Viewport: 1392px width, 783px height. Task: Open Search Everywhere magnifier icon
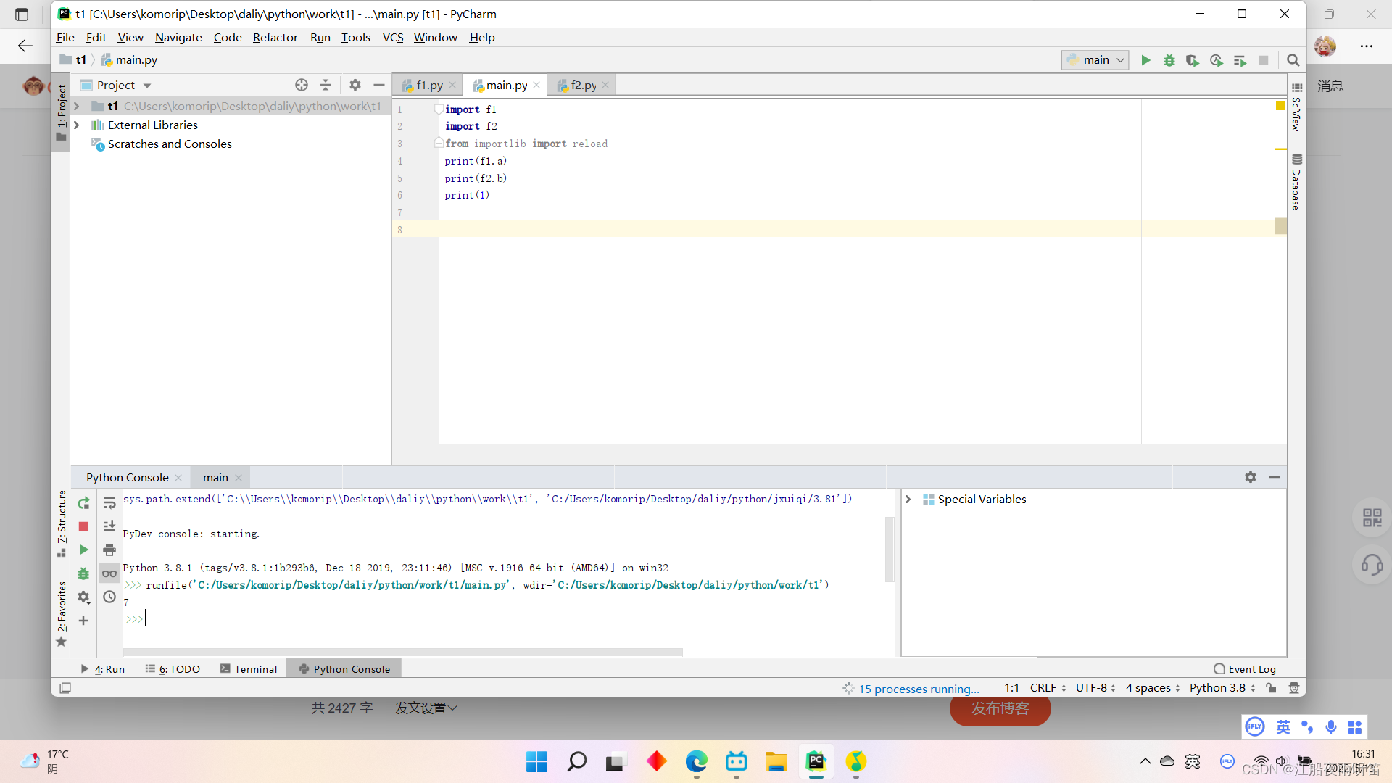pos(1293,60)
